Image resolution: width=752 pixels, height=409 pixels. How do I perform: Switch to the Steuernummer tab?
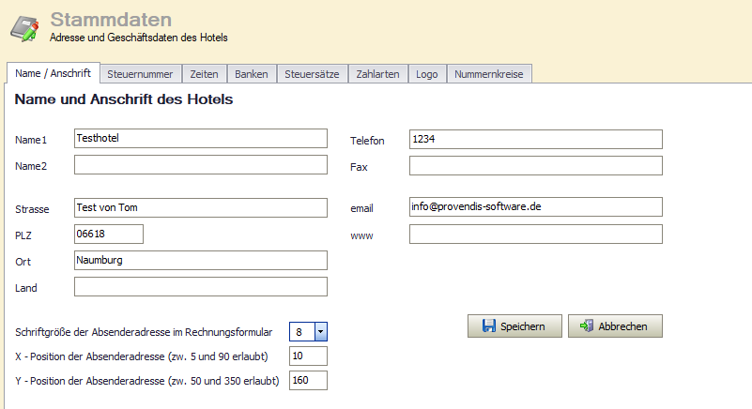pos(140,74)
